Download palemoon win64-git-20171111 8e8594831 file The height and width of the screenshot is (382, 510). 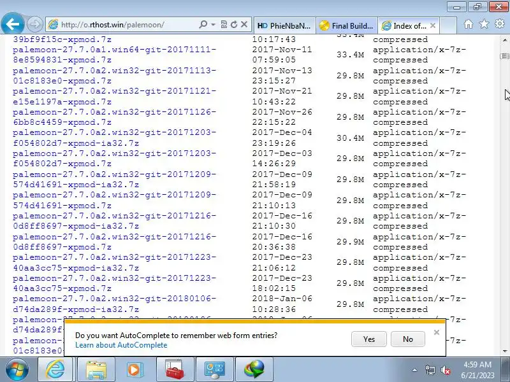pyautogui.click(x=115, y=55)
